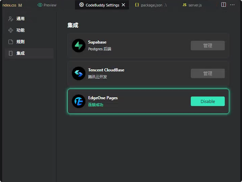Click the 集成 page heading
Screen dimensions: 242x182
73,25
